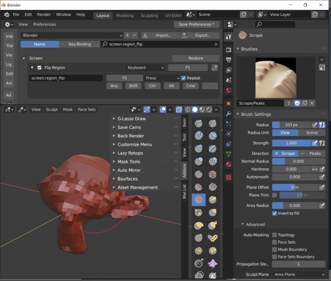Image resolution: width=331 pixels, height=281 pixels.
Task: Click the screen.region_flip name field
Action: coord(66,78)
